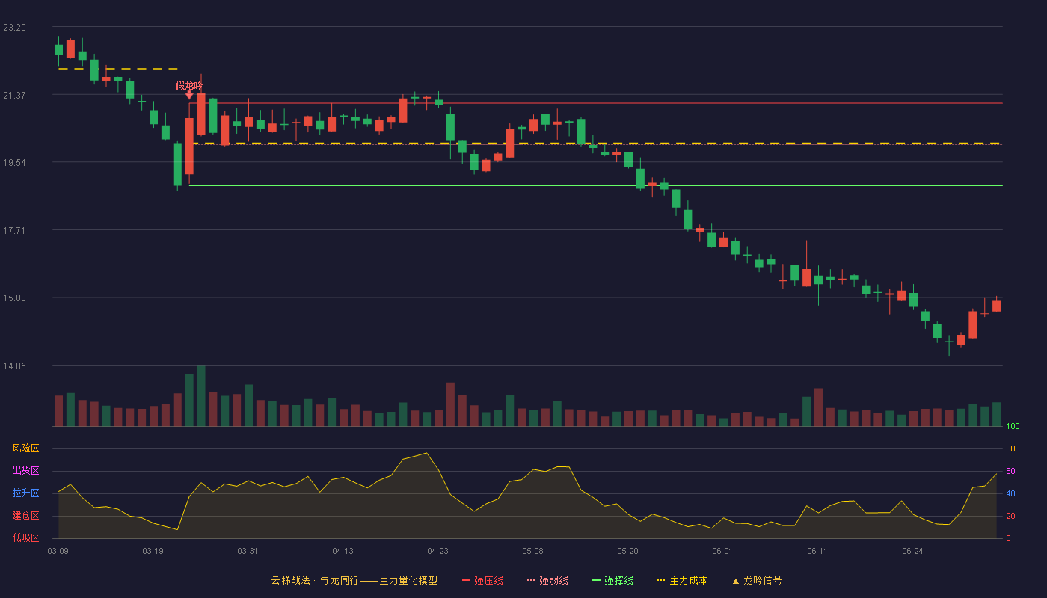Click the tall red candle below 假龙吟 marker
The height and width of the screenshot is (598, 1047).
click(189, 146)
